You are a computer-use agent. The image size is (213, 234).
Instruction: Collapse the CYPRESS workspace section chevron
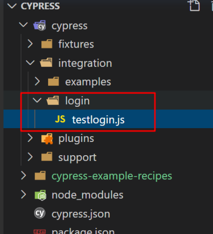tap(12, 6)
